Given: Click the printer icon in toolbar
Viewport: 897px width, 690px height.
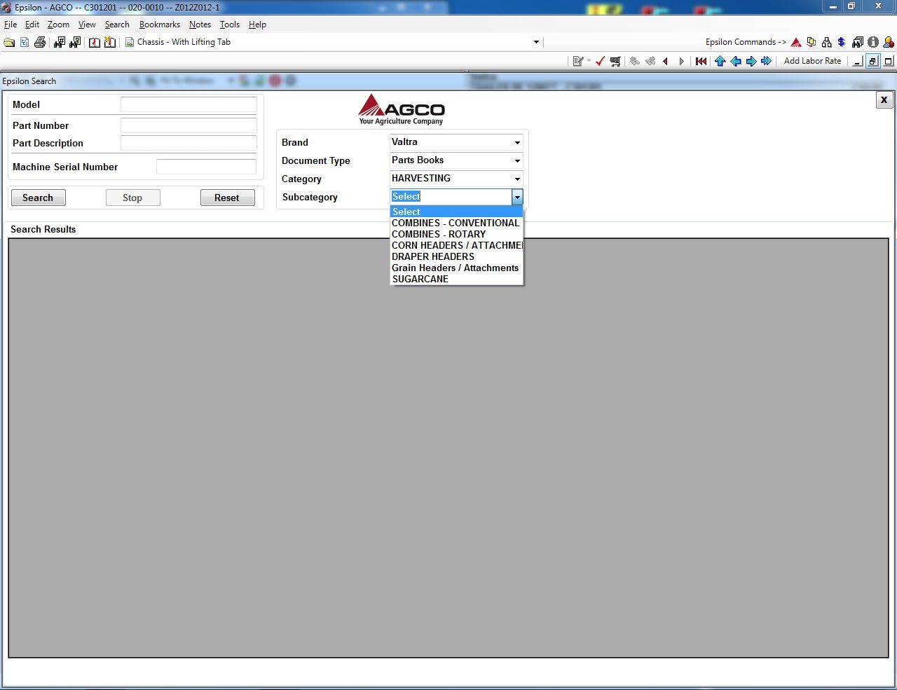Looking at the screenshot, I should click(40, 42).
